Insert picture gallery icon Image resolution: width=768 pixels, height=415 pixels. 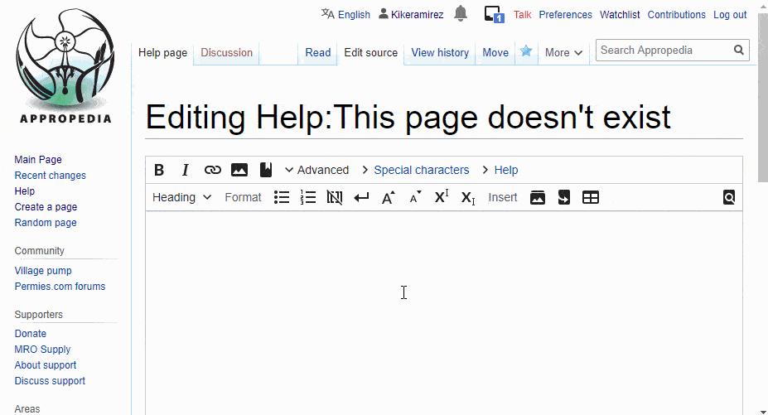(x=538, y=197)
